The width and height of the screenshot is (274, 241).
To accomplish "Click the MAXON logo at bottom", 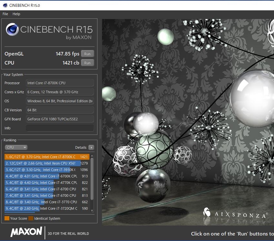I will click(x=26, y=232).
